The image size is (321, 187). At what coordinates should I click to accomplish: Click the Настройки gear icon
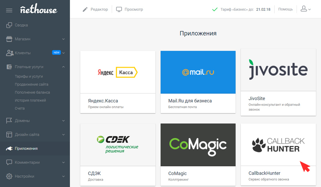pos(9,176)
